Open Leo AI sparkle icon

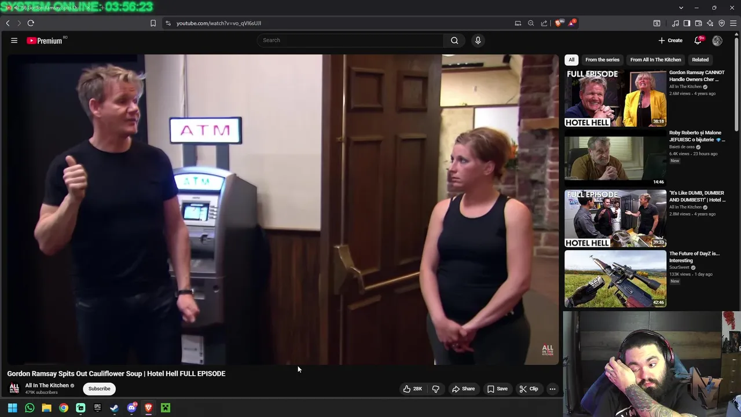pos(710,23)
